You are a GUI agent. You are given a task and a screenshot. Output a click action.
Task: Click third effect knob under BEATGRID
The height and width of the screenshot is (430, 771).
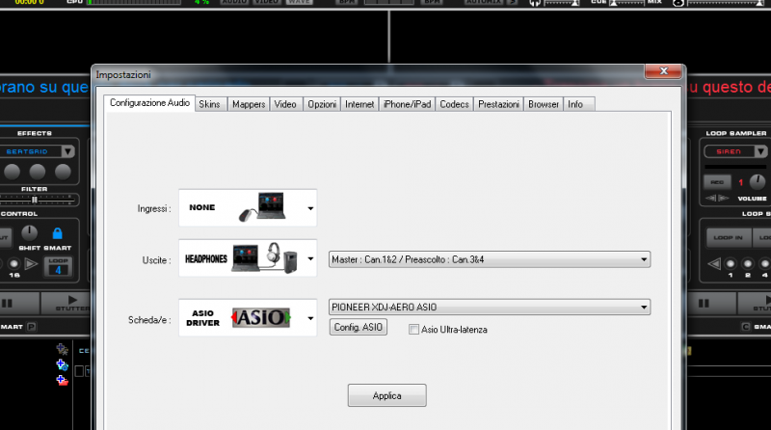tap(63, 172)
